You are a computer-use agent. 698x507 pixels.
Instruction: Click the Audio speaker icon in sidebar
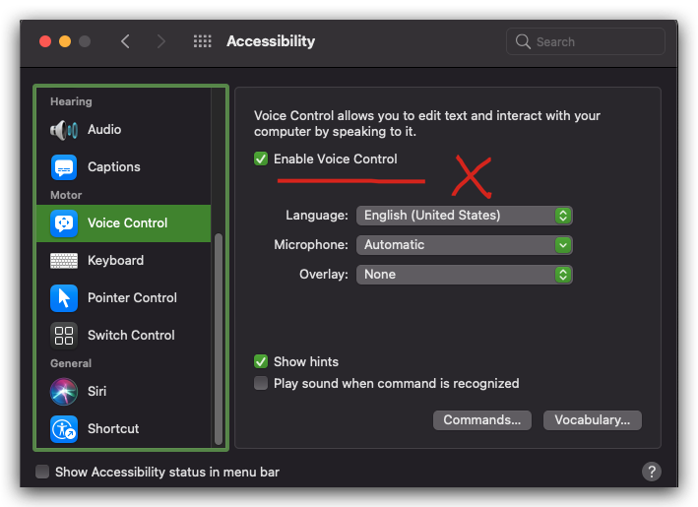pos(64,130)
